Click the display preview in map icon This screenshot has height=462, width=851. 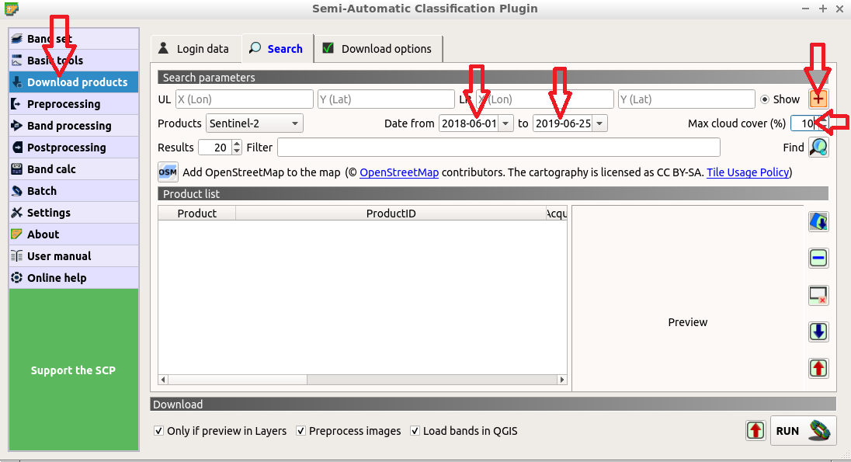[x=818, y=222]
